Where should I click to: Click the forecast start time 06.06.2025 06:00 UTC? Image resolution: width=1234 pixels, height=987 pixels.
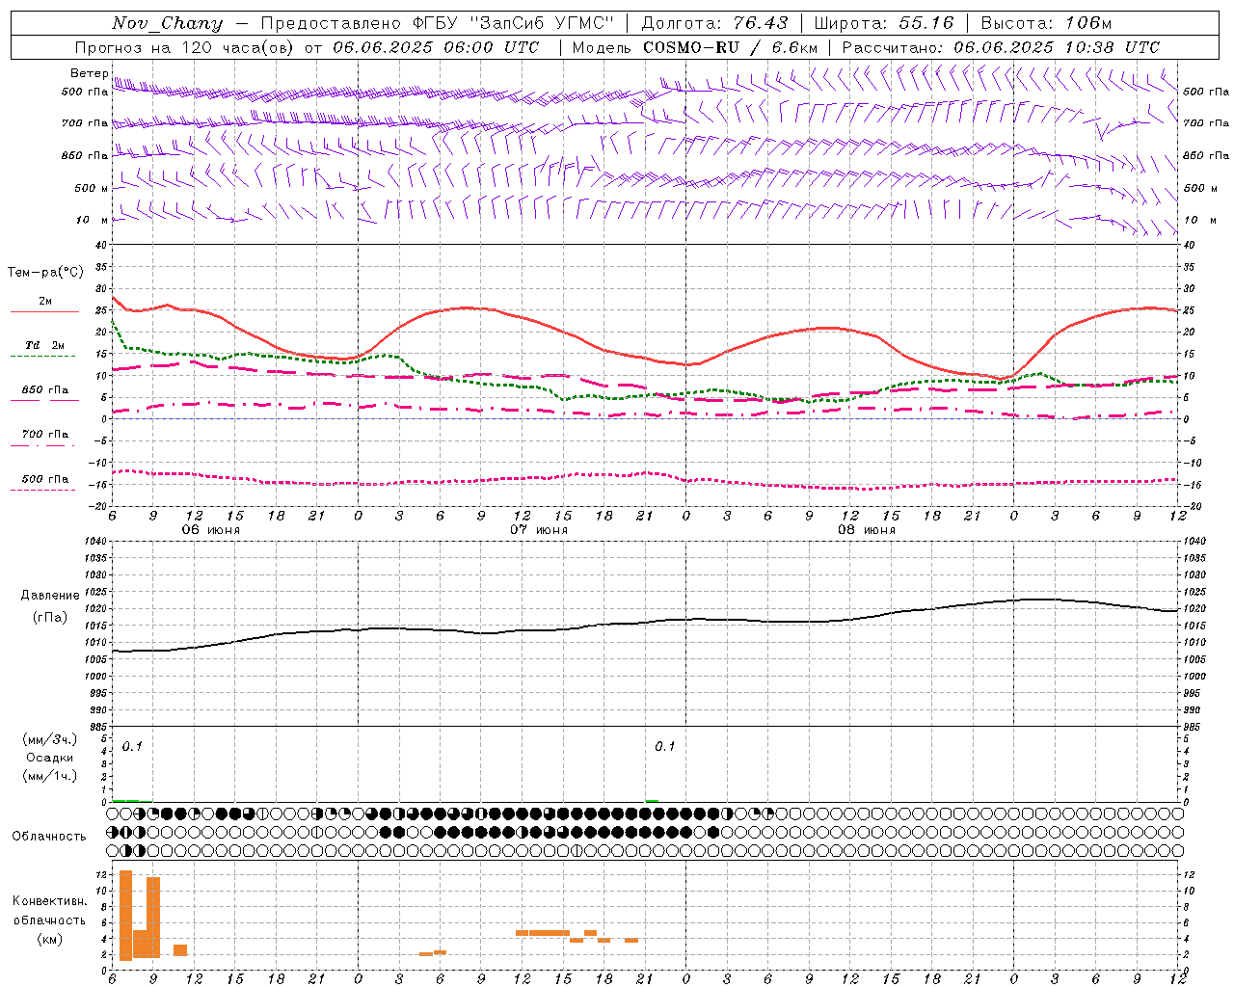436,47
